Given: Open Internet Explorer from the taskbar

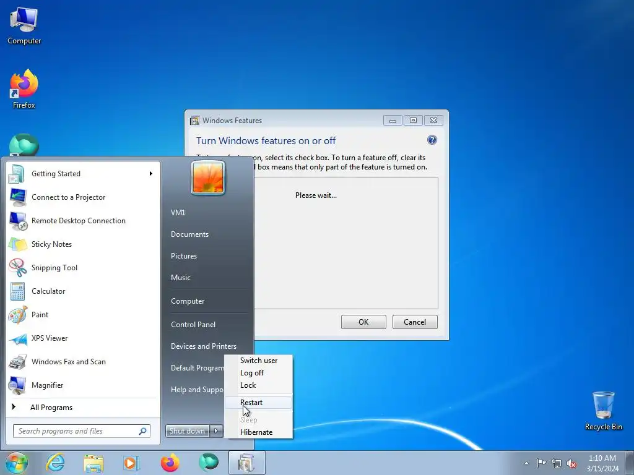Looking at the screenshot, I should click(x=55, y=463).
